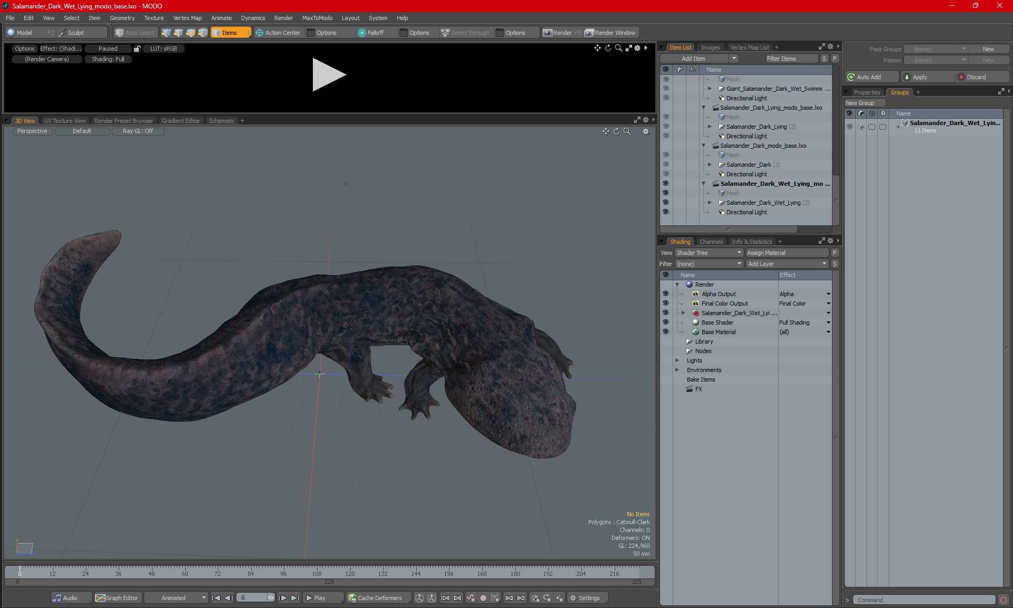1013x608 pixels.
Task: Click the Perspective view button
Action: (x=32, y=131)
